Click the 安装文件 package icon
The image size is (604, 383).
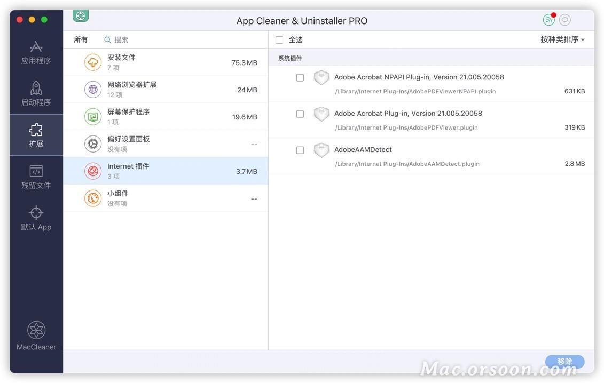click(x=93, y=62)
